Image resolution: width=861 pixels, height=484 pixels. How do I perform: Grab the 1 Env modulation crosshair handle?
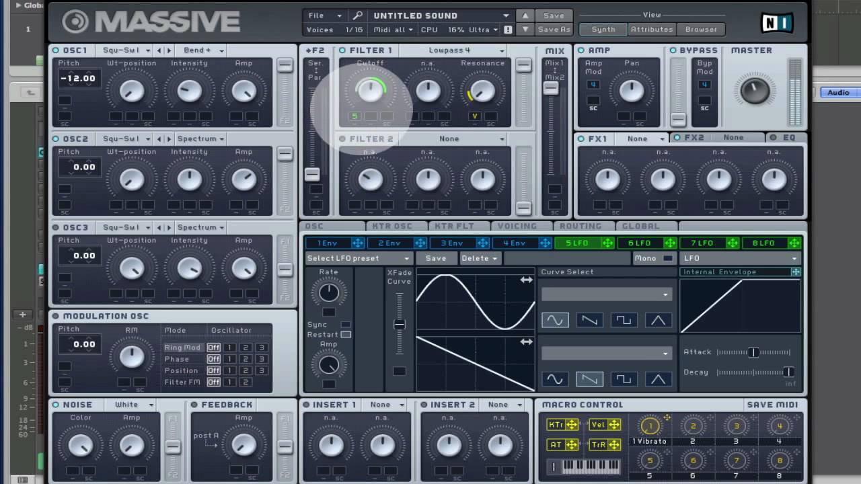tap(358, 243)
